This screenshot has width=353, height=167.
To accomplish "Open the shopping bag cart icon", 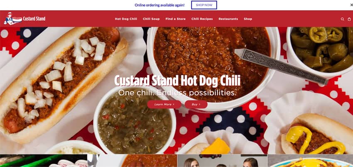I will [349, 19].
